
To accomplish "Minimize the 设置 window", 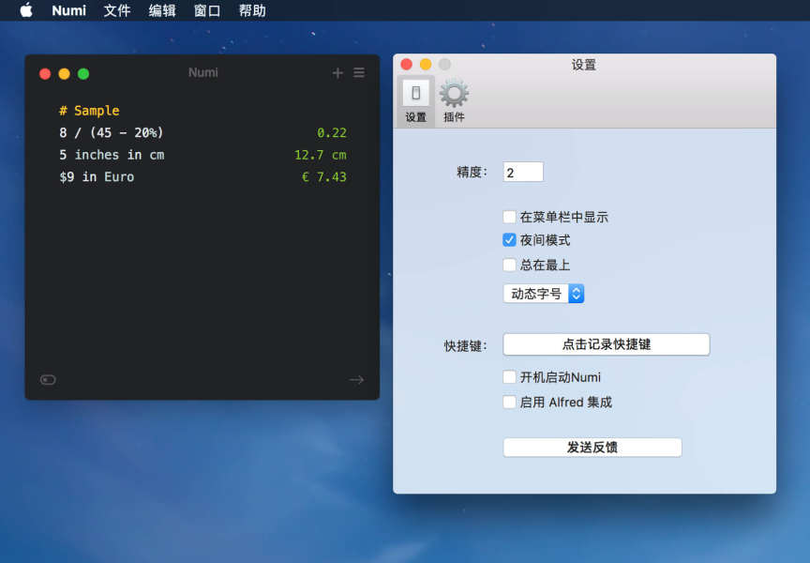I will tap(426, 64).
